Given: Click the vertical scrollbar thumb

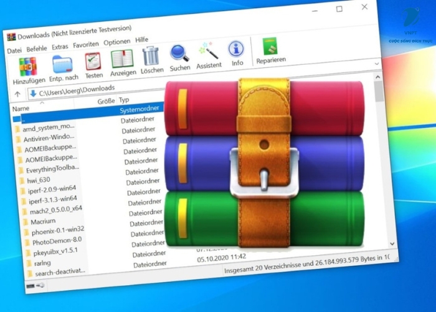Looking at the screenshot, I should click(x=379, y=91).
